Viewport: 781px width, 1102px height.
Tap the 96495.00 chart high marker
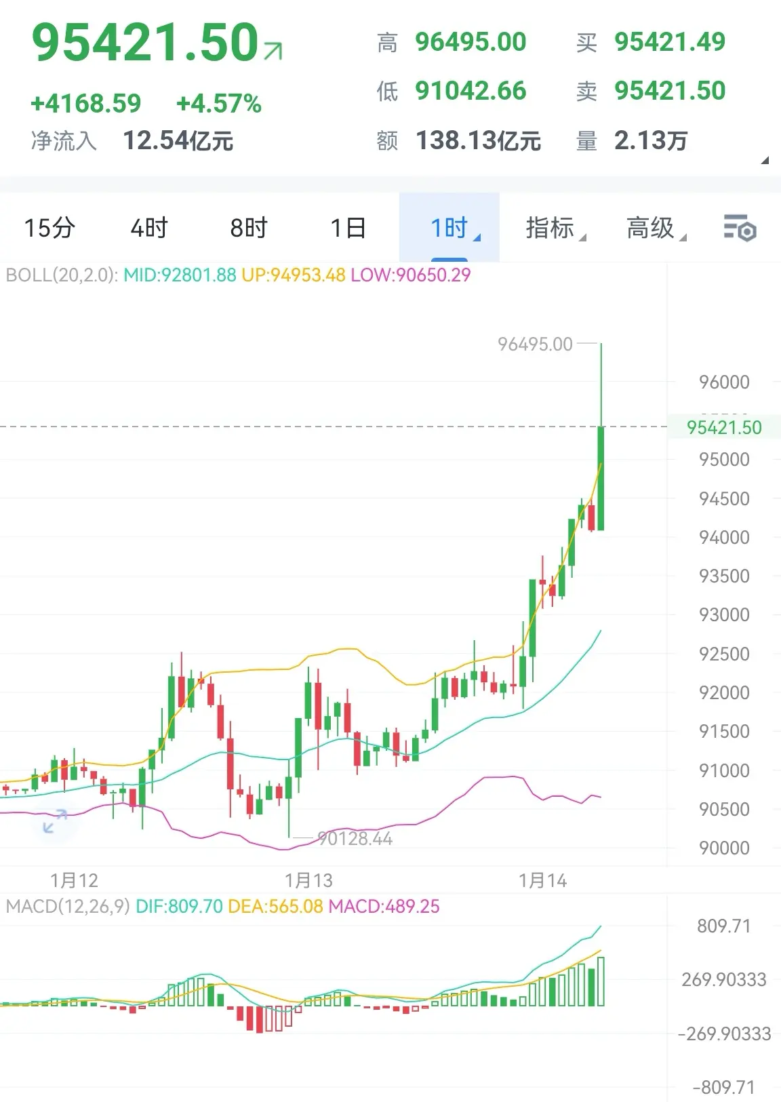click(535, 345)
